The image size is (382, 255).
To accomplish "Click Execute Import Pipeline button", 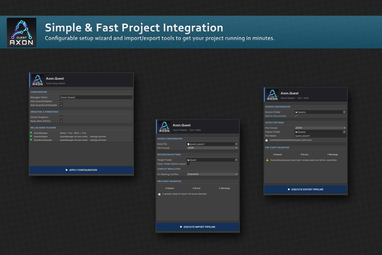I will (197, 227).
